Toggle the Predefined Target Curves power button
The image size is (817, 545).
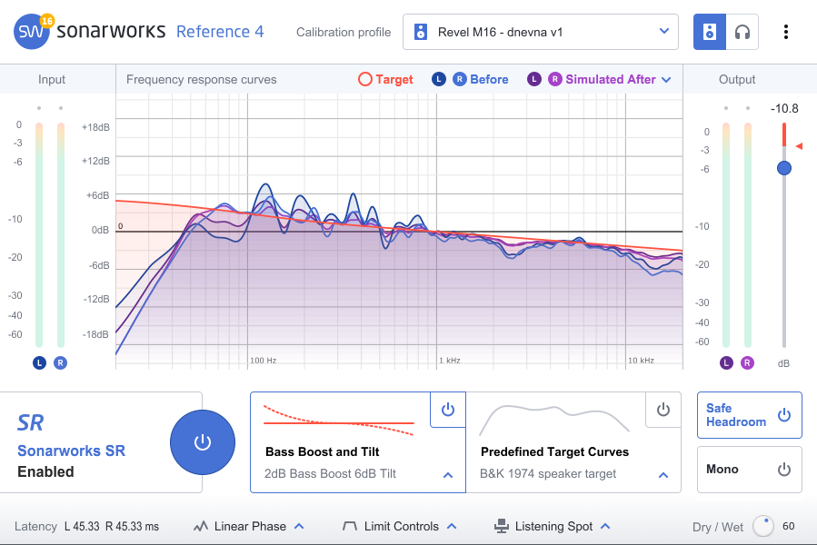pyautogui.click(x=663, y=410)
